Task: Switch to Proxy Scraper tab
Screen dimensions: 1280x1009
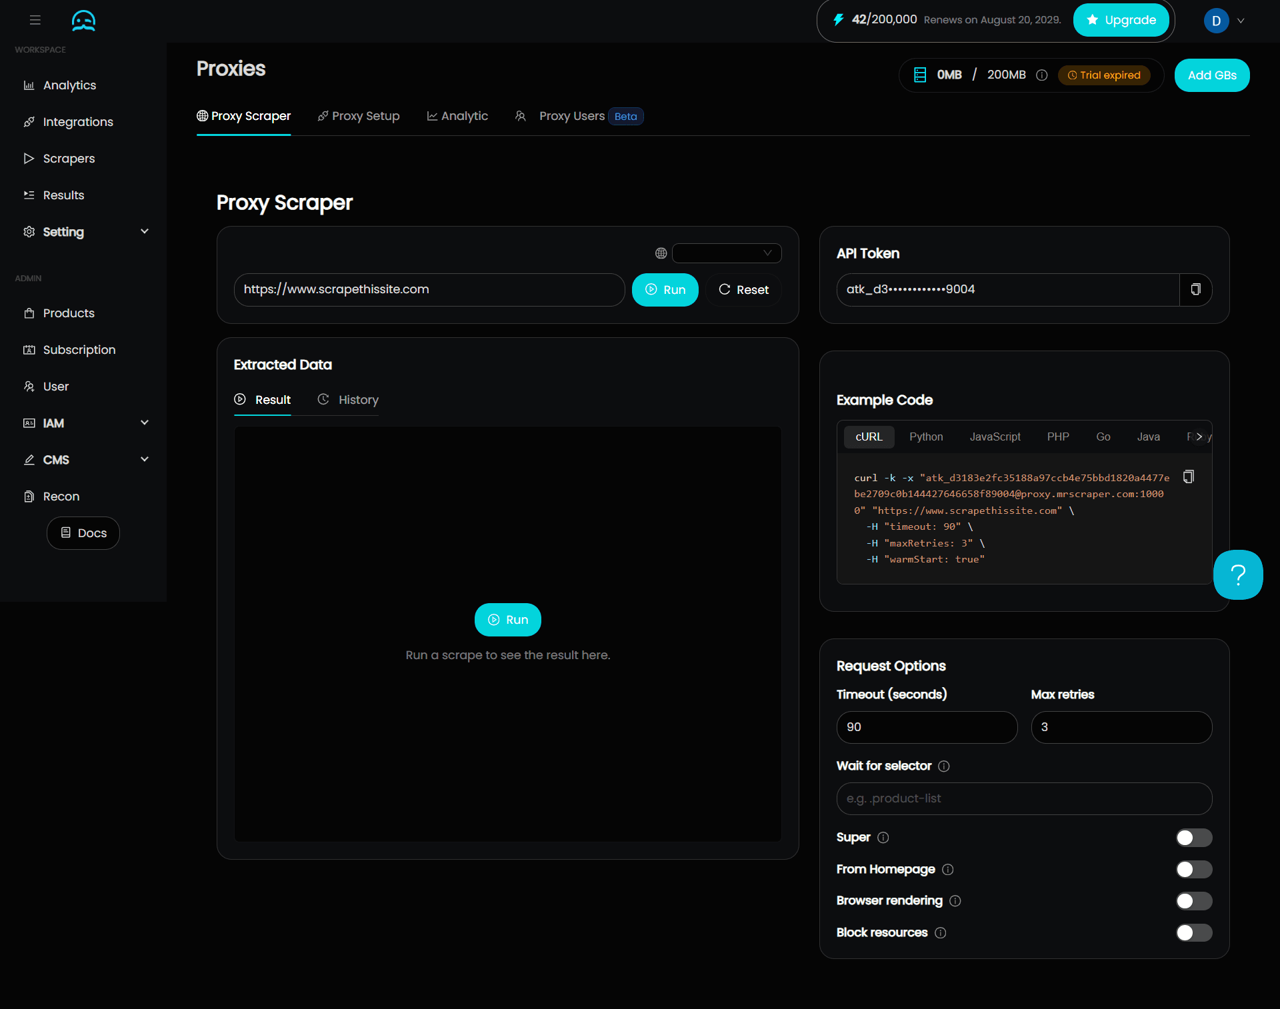Action: coord(243,117)
